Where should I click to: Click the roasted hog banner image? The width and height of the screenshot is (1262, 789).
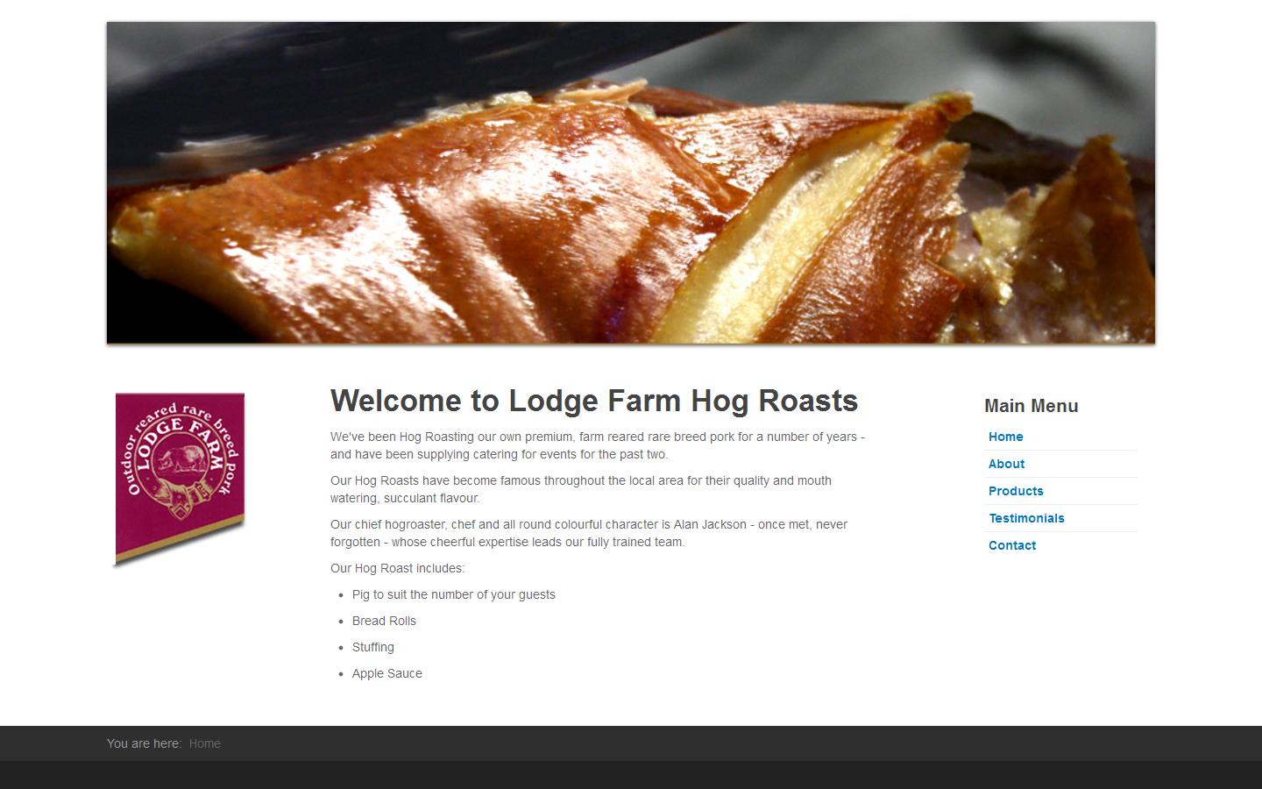pos(631,182)
